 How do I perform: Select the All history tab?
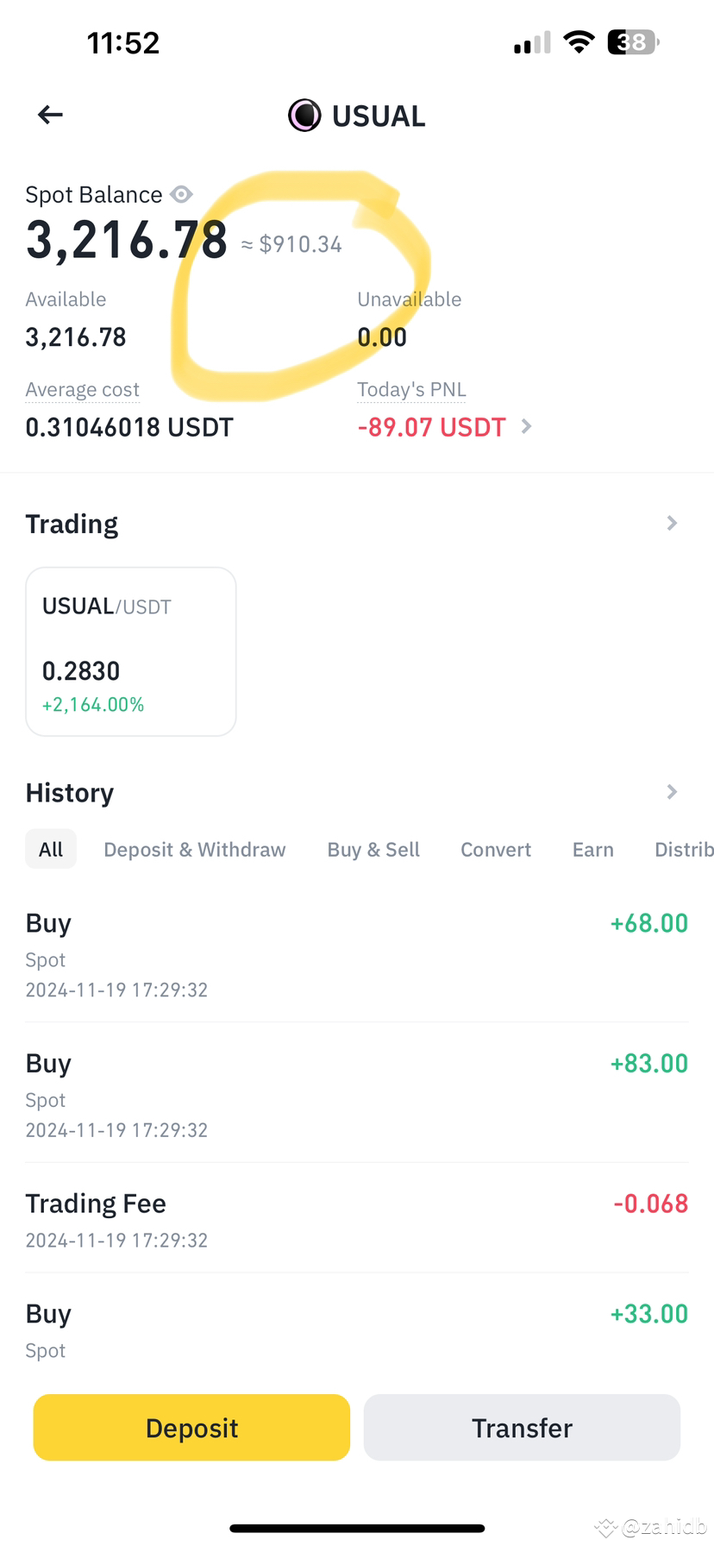51,850
